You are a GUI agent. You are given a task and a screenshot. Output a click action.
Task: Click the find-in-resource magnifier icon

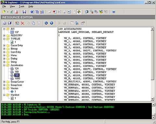tap(77, 23)
